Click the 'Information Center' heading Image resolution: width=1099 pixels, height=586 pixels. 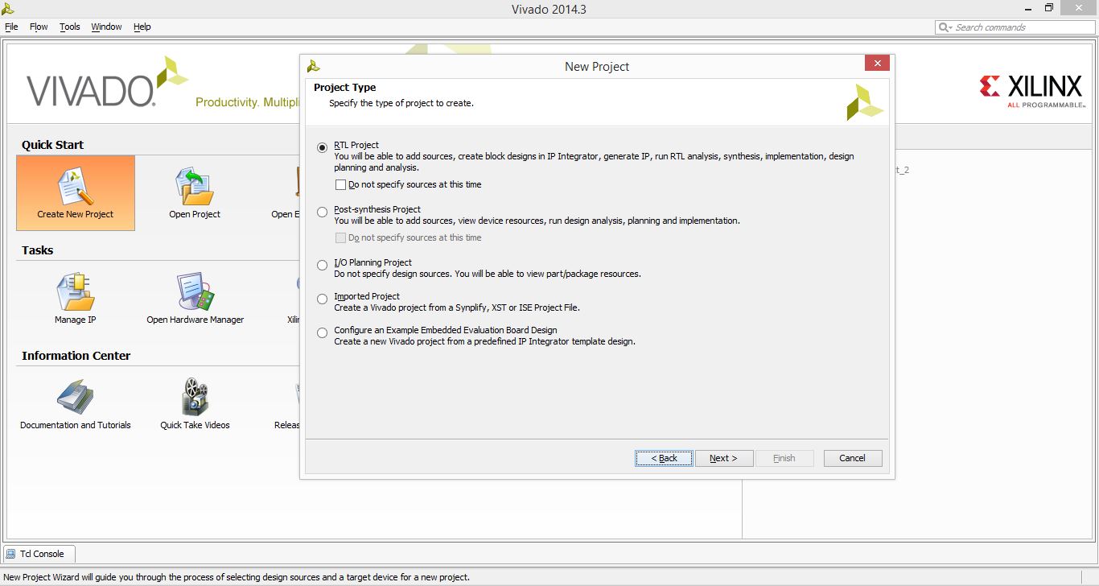(x=76, y=356)
